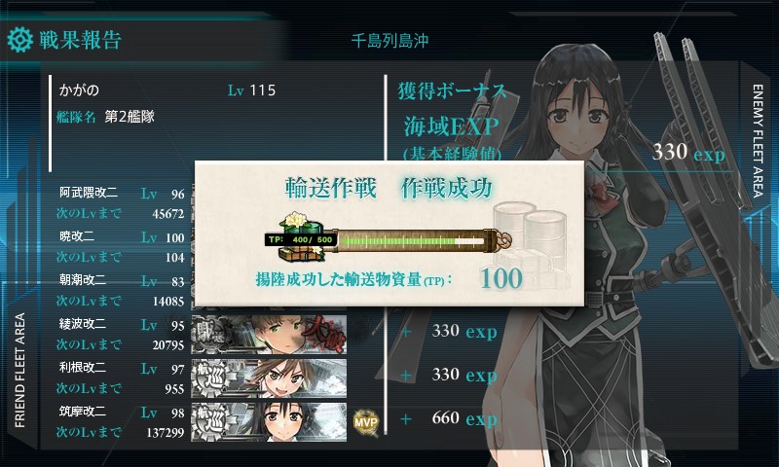
Task: Select the 利根改二 ship banner portrait
Action: tap(269, 378)
